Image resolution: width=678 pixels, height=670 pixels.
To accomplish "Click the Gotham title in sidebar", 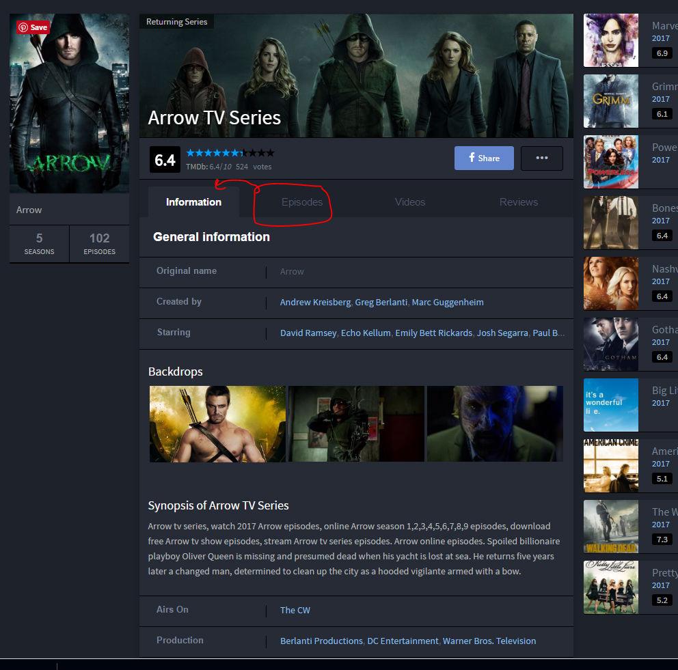I will 664,330.
